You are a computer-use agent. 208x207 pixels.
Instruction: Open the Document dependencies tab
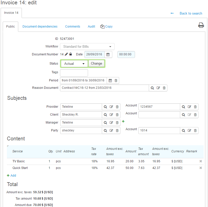[x=40, y=27]
